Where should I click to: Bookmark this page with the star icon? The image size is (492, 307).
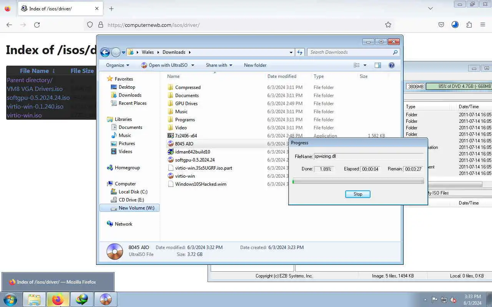pyautogui.click(x=388, y=25)
